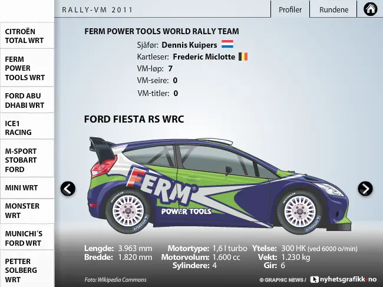Viewport: 383px width, 287px height.
Task: Click the Ford Fiesta car illustration
Action: point(220,186)
